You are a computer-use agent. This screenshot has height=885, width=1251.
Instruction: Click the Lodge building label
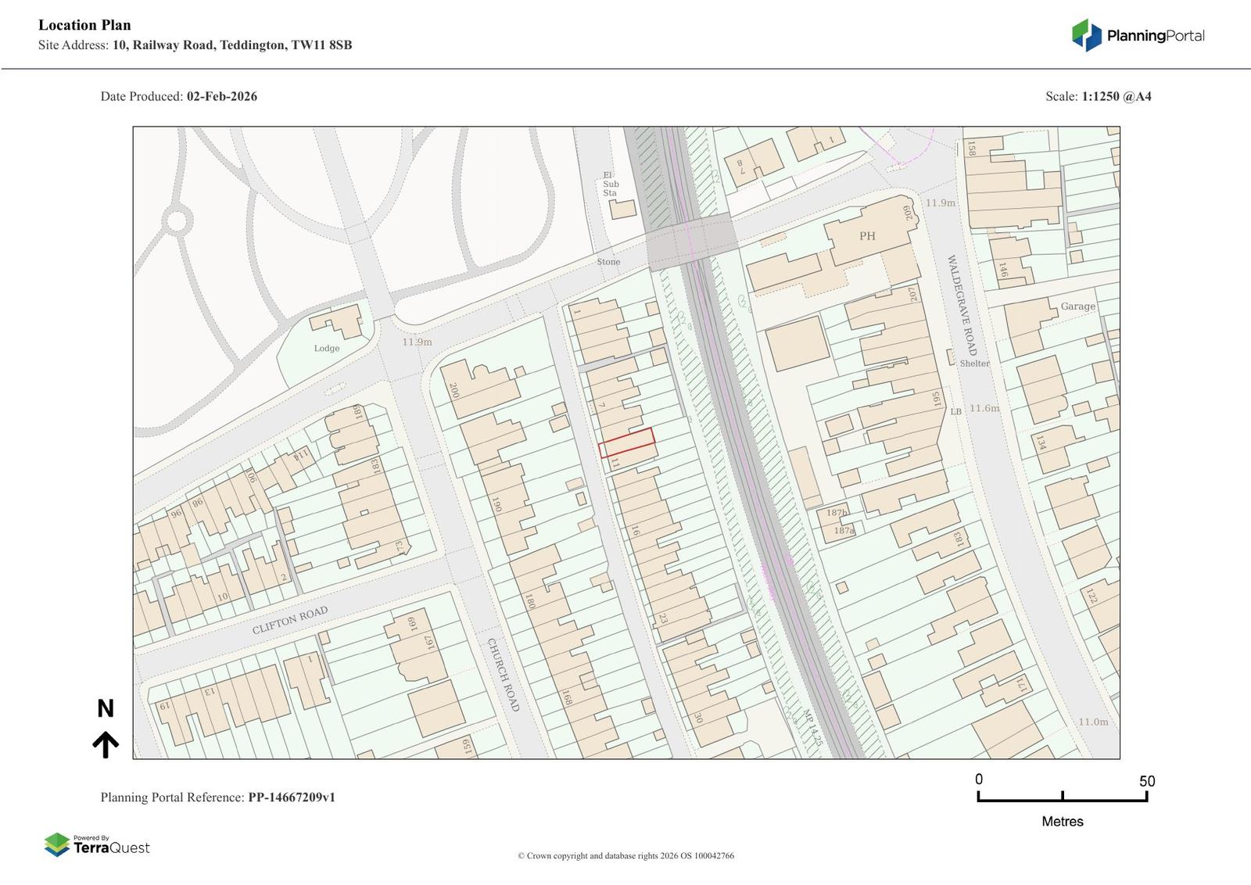click(x=327, y=349)
